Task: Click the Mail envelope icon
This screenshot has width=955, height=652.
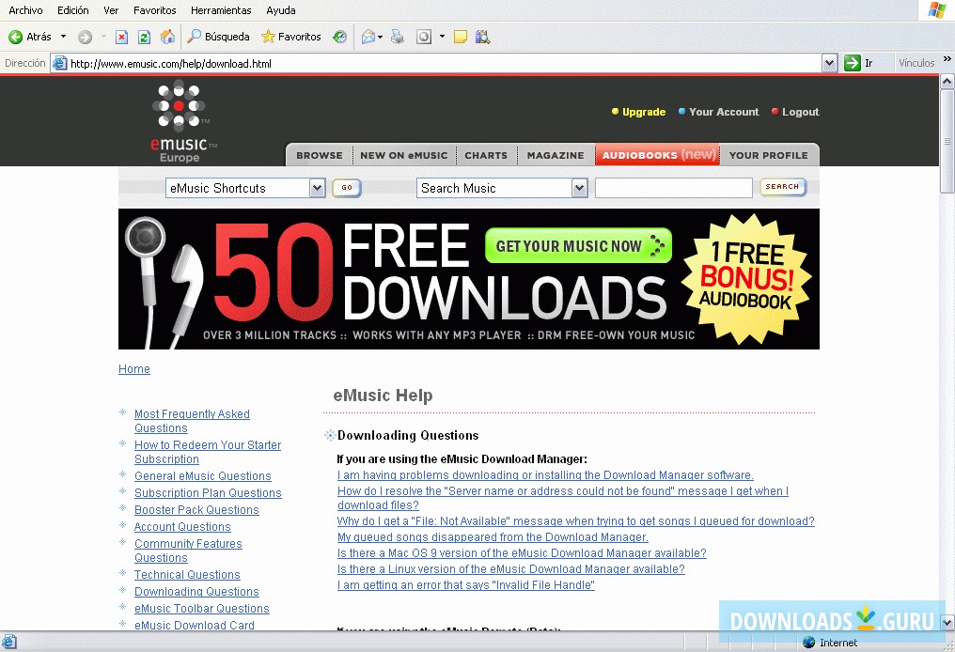Action: 368,38
